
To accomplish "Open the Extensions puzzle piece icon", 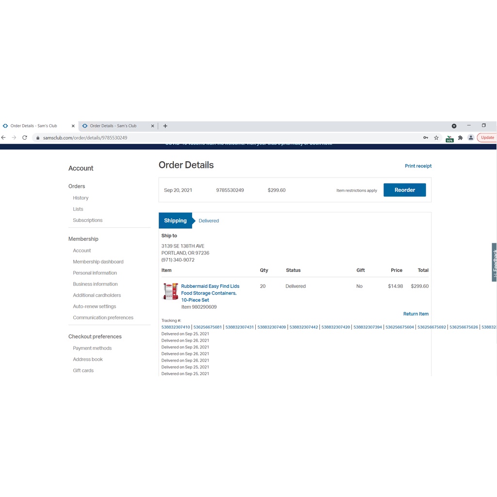I will pos(460,138).
